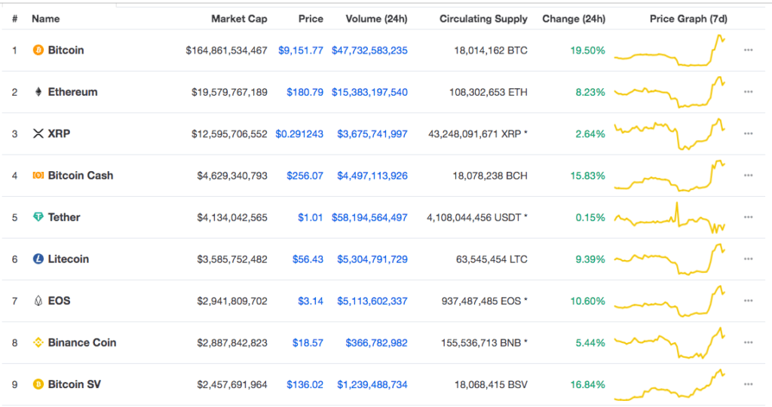Open the Bitcoin name link
772x407 pixels.
(x=66, y=50)
